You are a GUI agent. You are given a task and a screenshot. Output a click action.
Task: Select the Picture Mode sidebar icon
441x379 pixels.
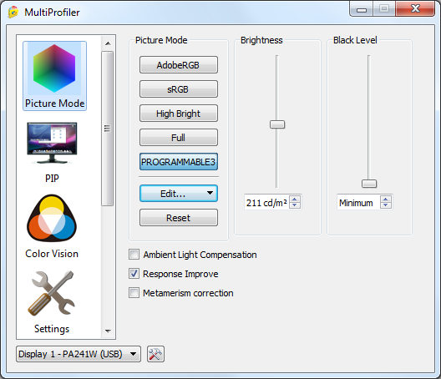[x=54, y=76]
